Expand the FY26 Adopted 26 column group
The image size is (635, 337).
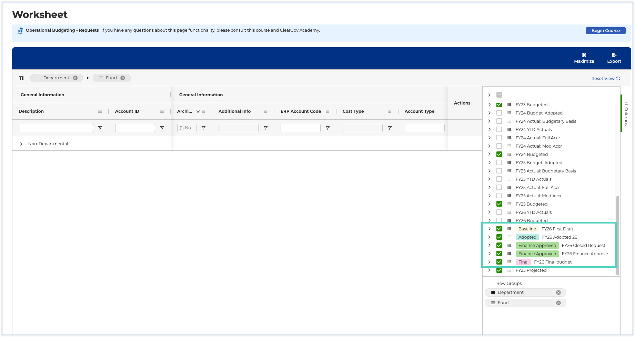pos(490,237)
